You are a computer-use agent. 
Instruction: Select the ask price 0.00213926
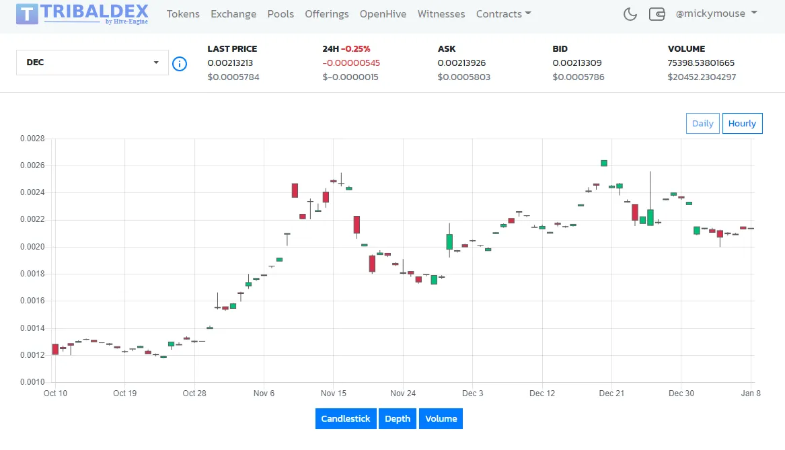[x=461, y=63]
